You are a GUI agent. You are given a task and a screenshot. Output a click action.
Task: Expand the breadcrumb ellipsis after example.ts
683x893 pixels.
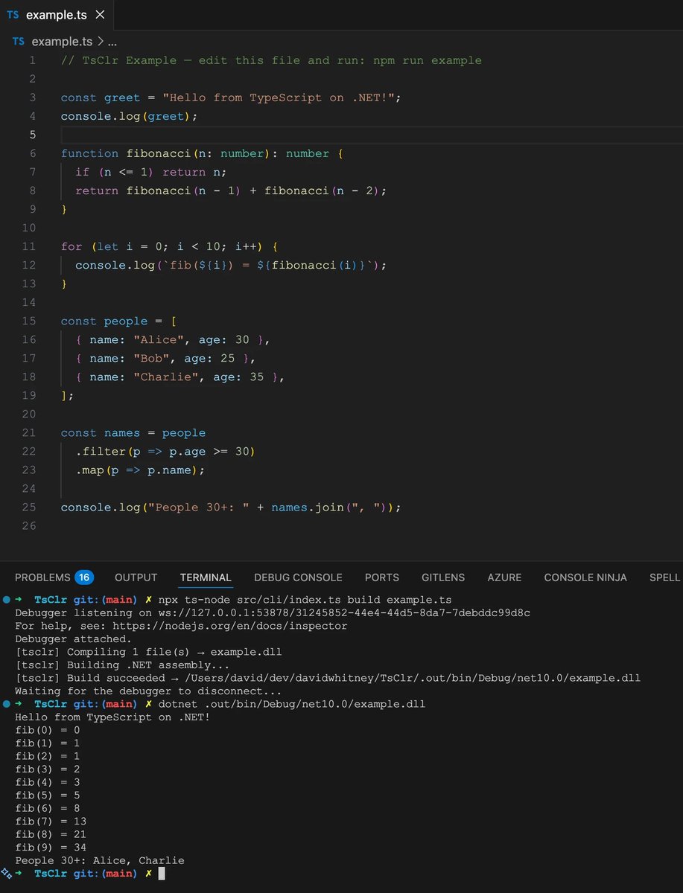point(112,42)
